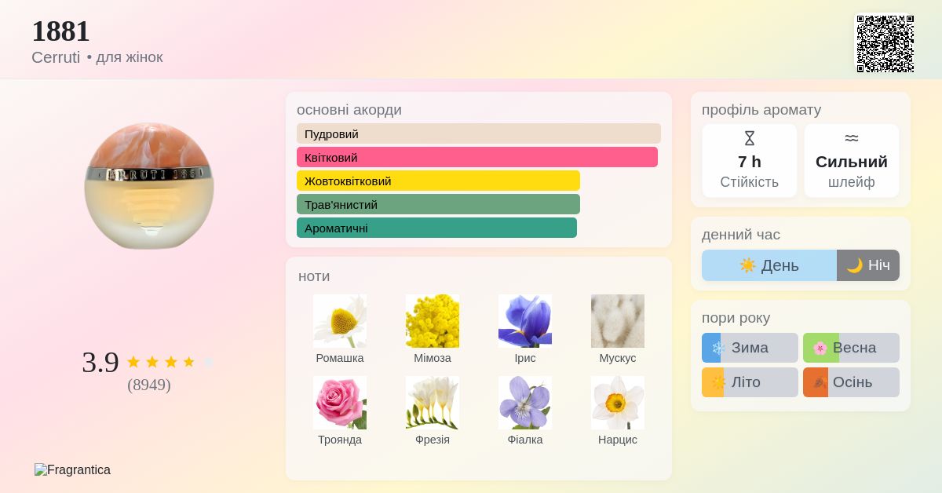Select the Осінь autumn season chip

pos(851,382)
